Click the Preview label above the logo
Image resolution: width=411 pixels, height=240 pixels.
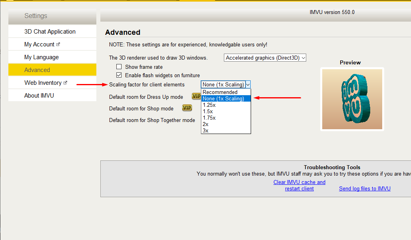click(x=350, y=62)
